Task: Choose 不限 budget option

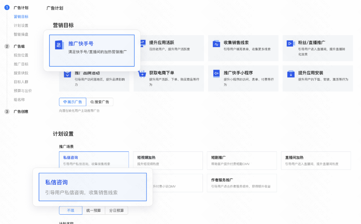Action: tap(71, 210)
